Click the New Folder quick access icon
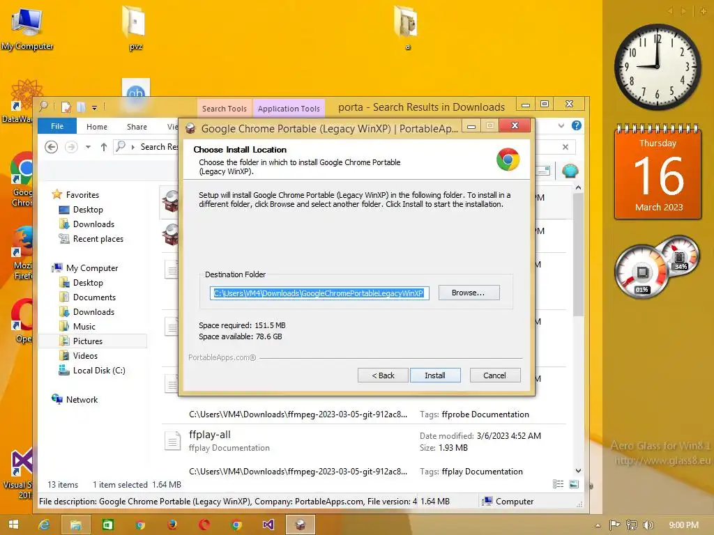Viewport: 714px width, 535px height. click(81, 107)
